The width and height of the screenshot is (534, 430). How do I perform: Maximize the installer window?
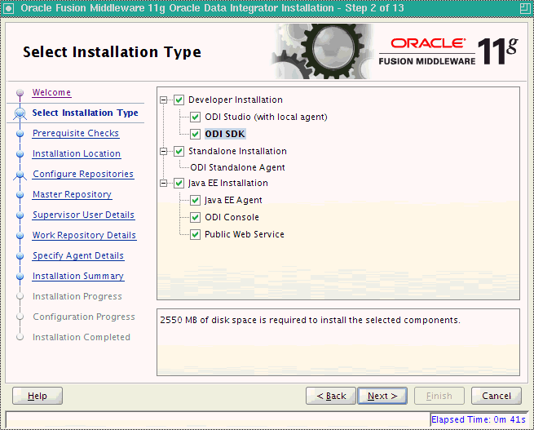click(525, 8)
